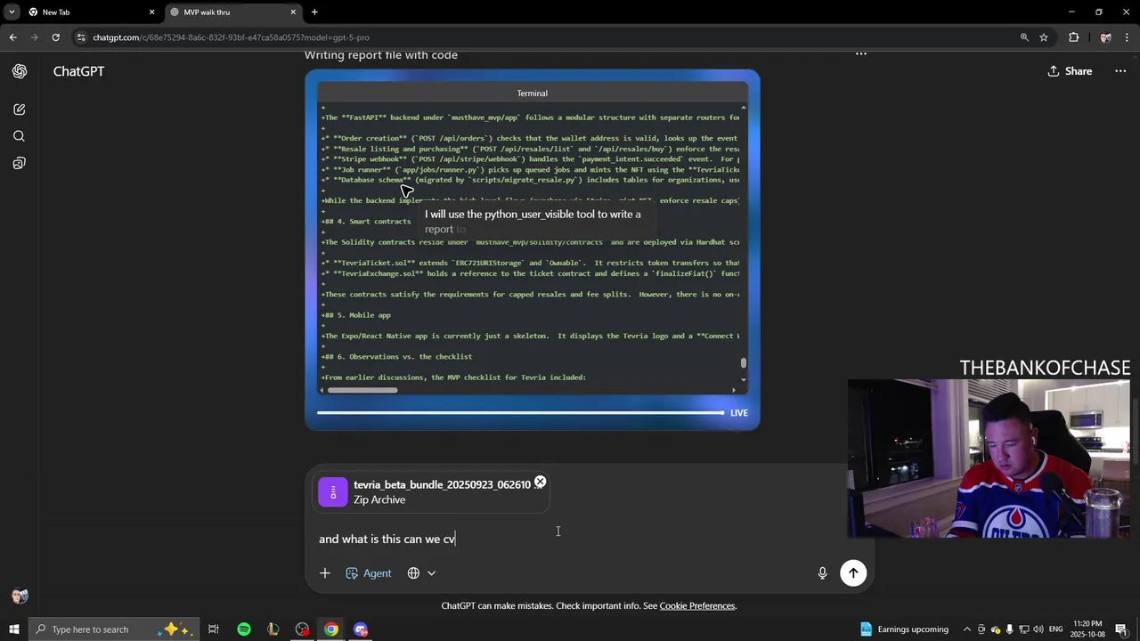Click the 'Writing report file with code' heading
This screenshot has height=641, width=1140.
tap(381, 55)
